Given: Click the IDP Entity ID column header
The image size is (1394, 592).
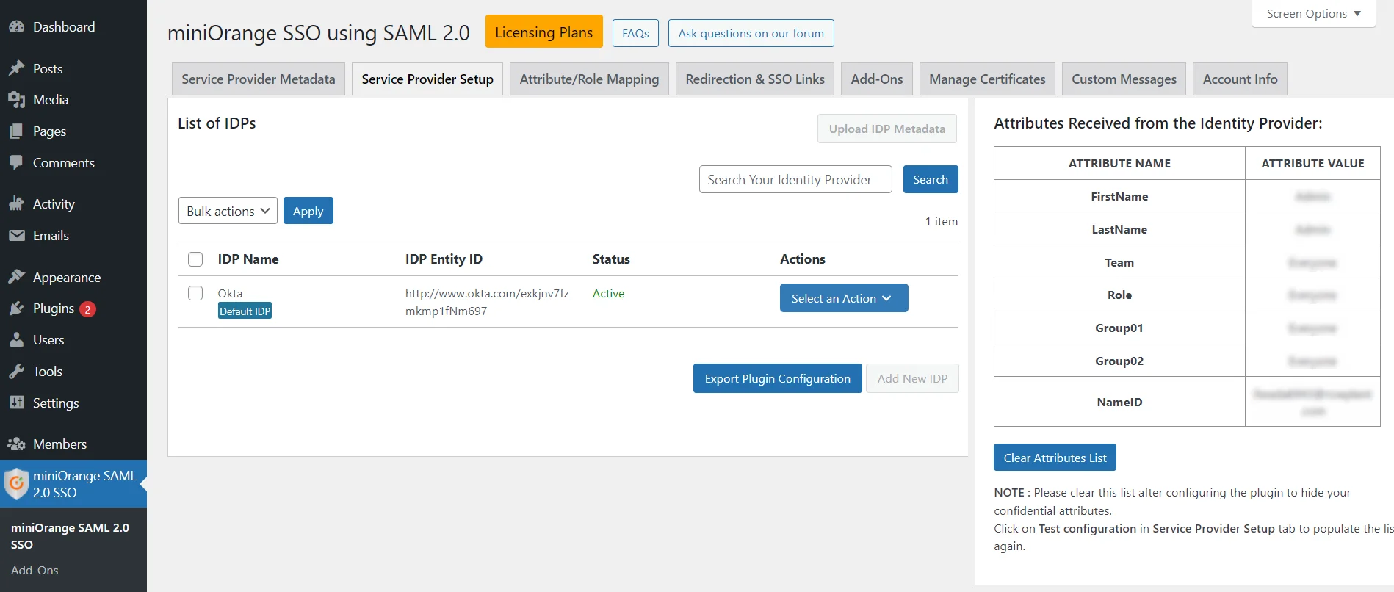Looking at the screenshot, I should [444, 259].
